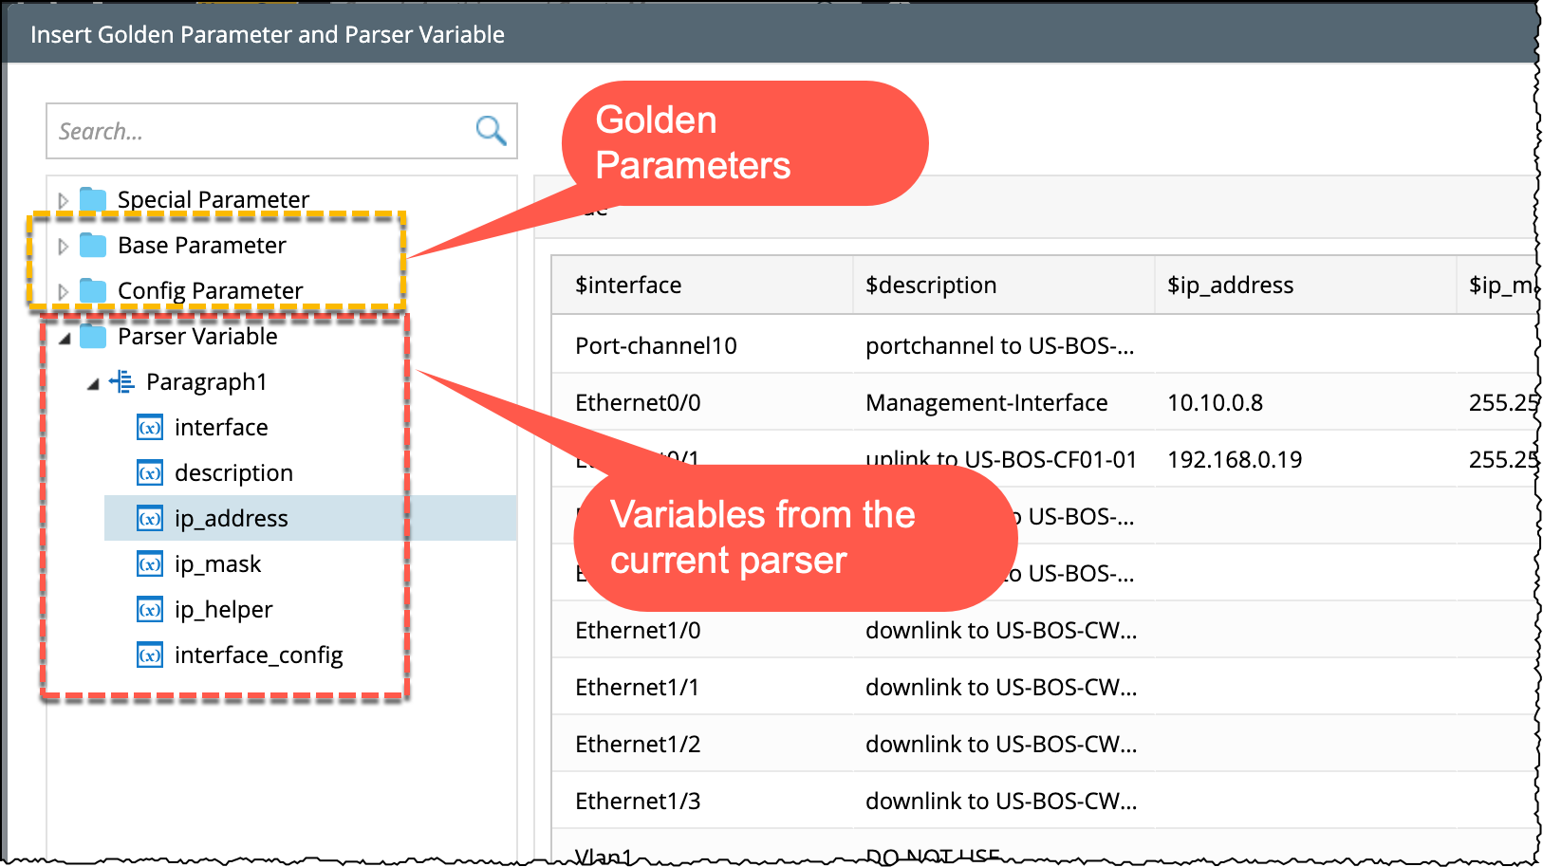This screenshot has height=867, width=1543.
Task: Click the $interface column header
Action: pyautogui.click(x=628, y=286)
